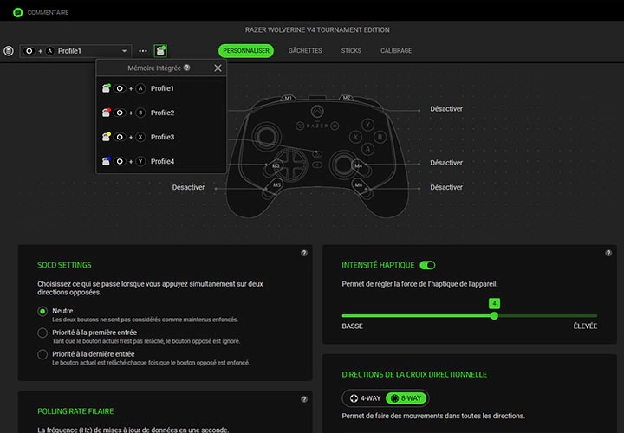The image size is (624, 433).
Task: Select Priorité à la première entrée
Action: (x=42, y=333)
